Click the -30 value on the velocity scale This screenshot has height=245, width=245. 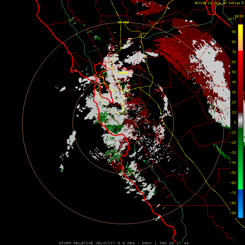click(233, 153)
